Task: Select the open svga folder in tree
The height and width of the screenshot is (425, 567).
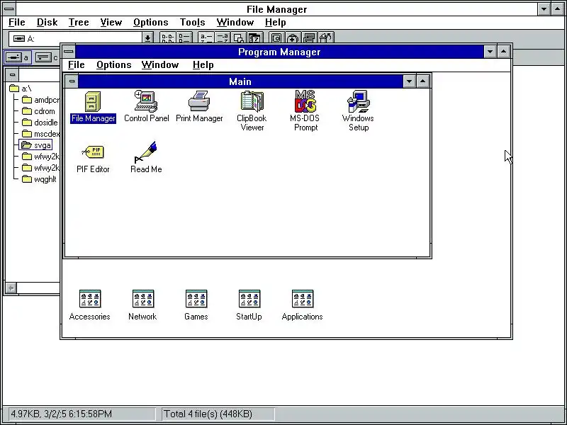Action: pyautogui.click(x=35, y=145)
